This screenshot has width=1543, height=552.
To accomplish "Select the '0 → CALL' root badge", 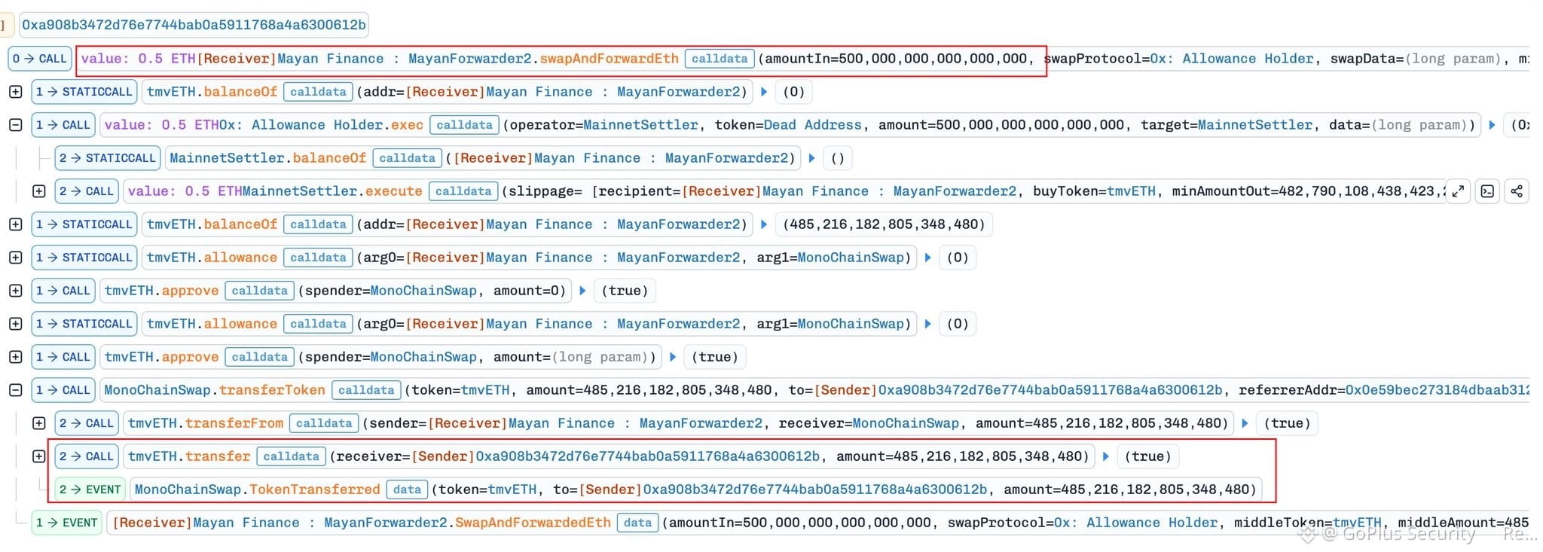I will click(40, 59).
